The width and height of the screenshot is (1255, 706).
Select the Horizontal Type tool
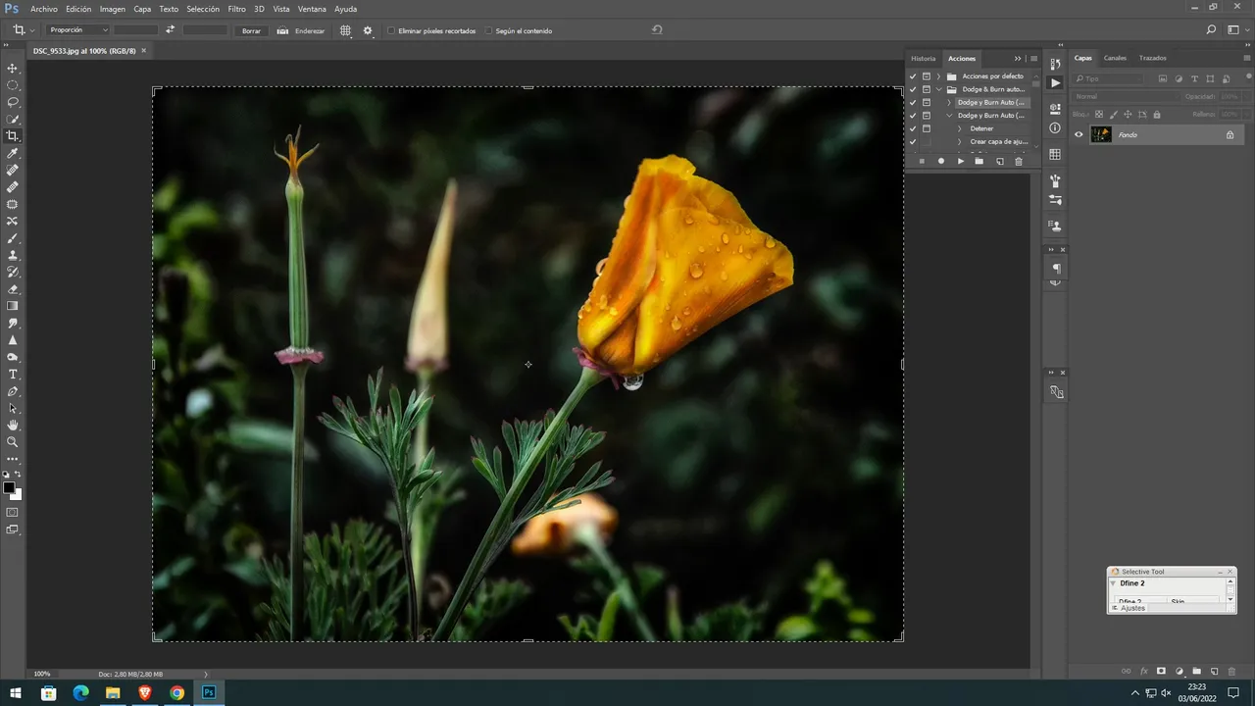point(13,375)
